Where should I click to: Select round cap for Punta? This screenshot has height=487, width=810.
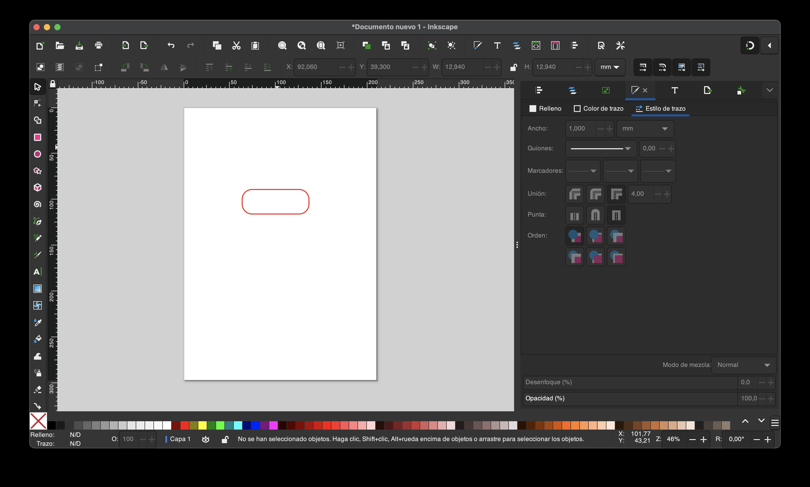pyautogui.click(x=595, y=215)
